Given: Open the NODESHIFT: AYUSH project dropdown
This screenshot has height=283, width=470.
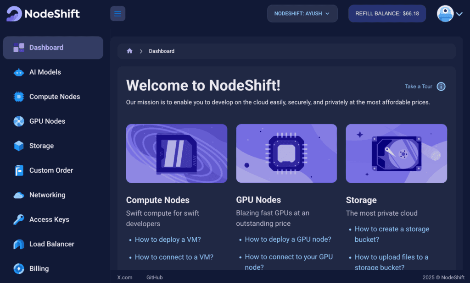Looking at the screenshot, I should coord(302,13).
